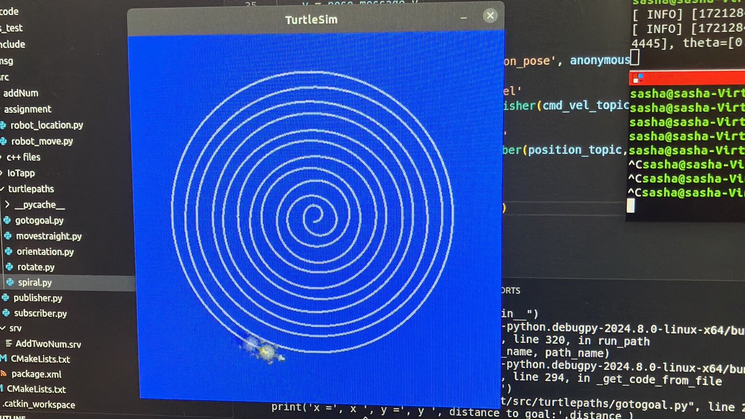Collapse the turtlepaths folder
745x419 pixels.
click(2, 189)
